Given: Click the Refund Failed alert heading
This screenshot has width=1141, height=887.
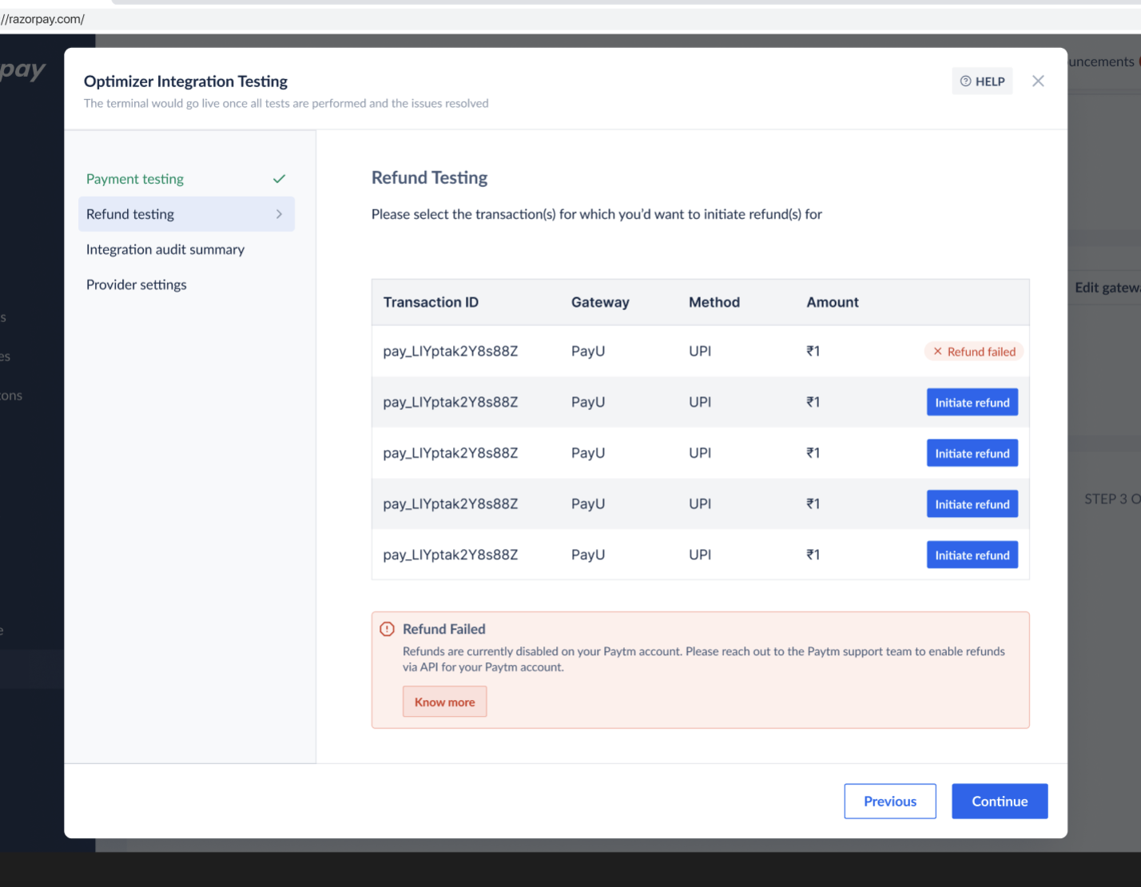Looking at the screenshot, I should (444, 629).
